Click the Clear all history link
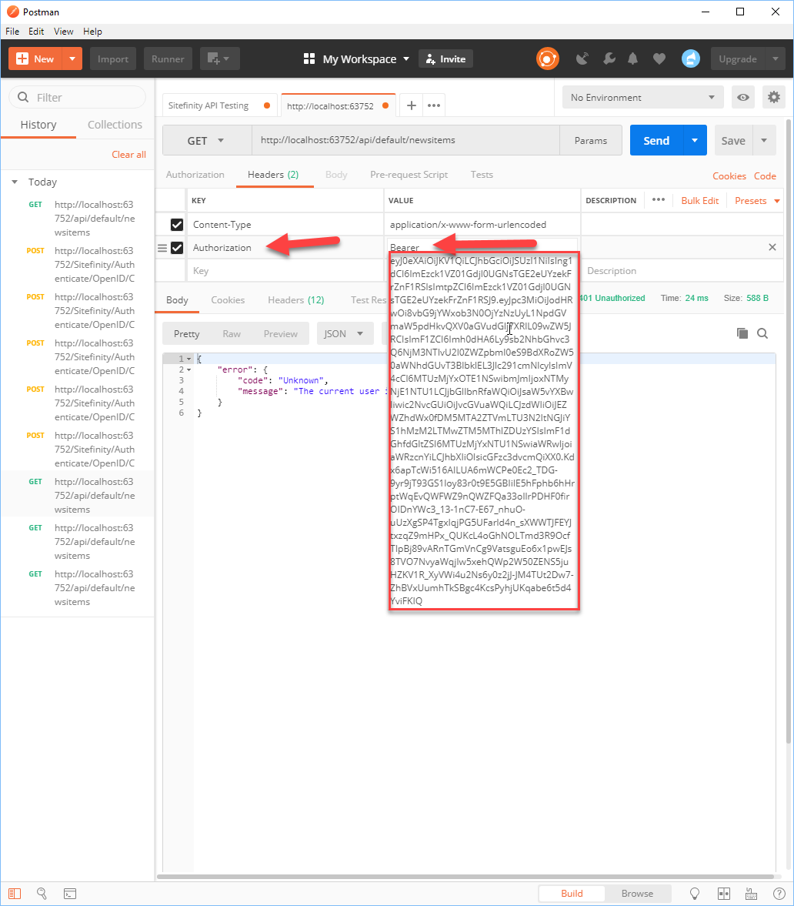This screenshot has width=794, height=906. click(x=128, y=154)
